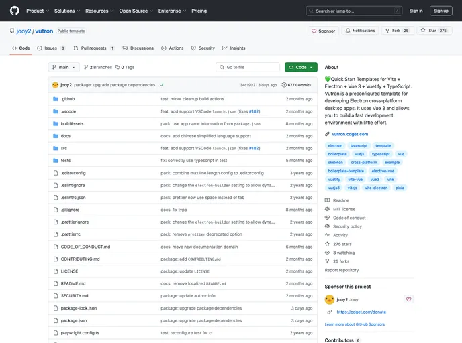Click Report repository

[x=342, y=270]
